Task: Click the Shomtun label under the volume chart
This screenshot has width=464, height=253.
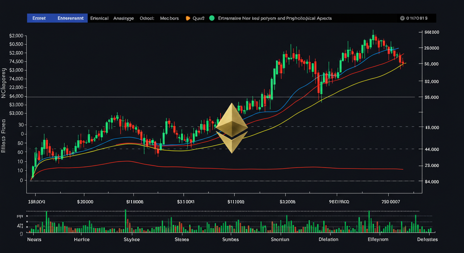Action: pyautogui.click(x=280, y=239)
